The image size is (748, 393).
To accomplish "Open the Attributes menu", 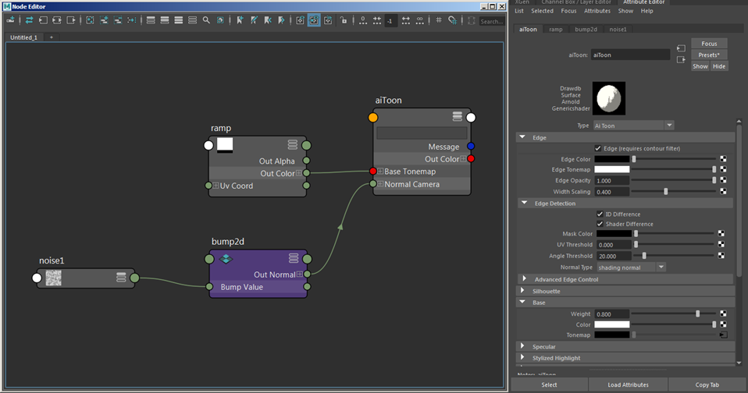I will (597, 11).
